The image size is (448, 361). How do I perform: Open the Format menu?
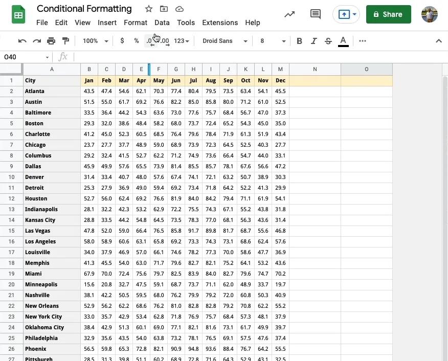click(135, 22)
